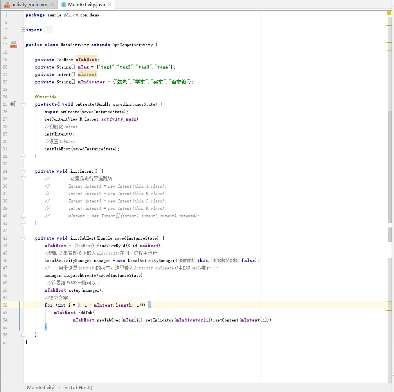Fold the comment block starting at line 35
394x392 pixels.
point(23,179)
